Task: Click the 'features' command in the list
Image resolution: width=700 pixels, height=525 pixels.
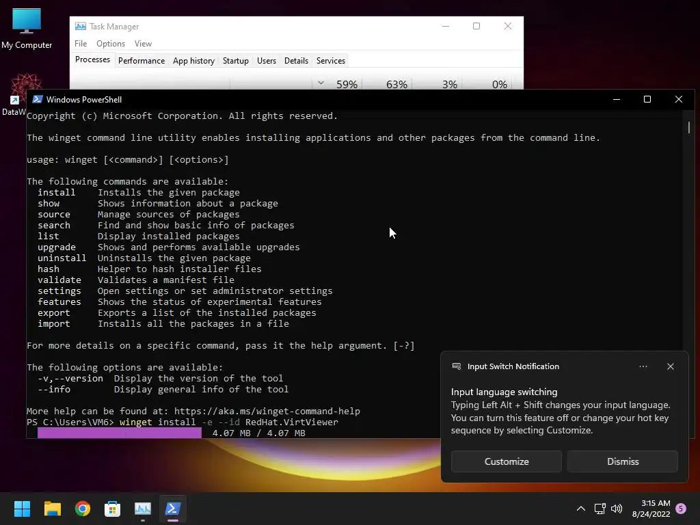Action: (x=59, y=301)
